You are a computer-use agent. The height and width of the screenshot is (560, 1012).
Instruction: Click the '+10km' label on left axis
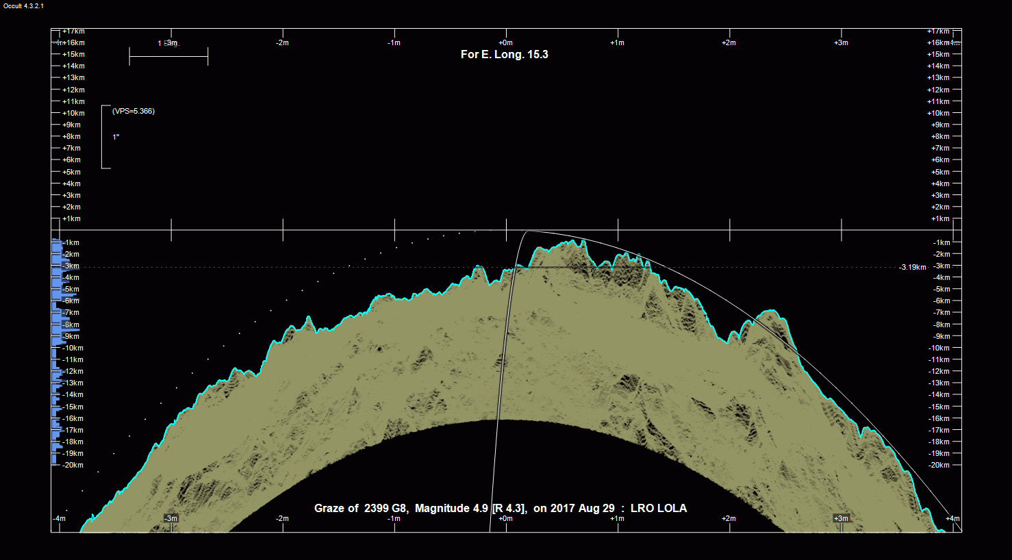73,113
